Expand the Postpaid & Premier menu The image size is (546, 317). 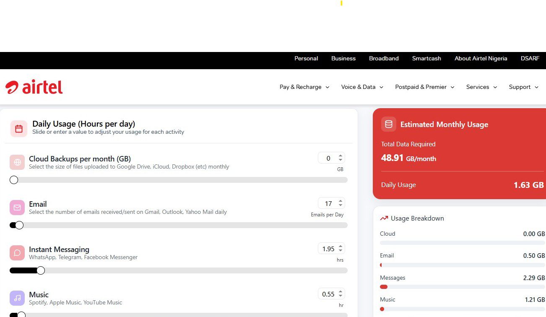(425, 87)
